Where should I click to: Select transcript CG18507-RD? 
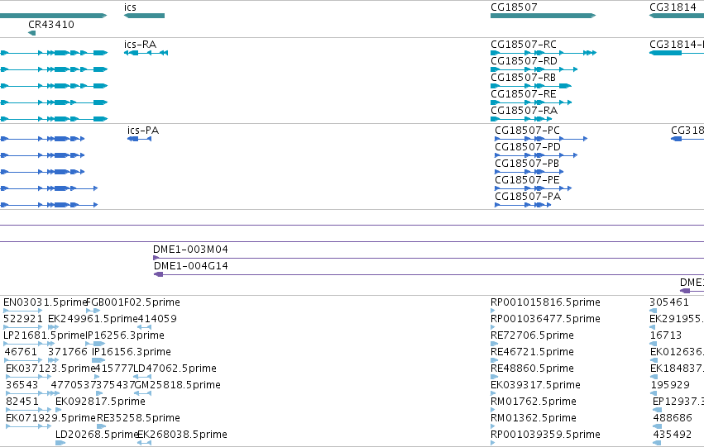click(524, 61)
